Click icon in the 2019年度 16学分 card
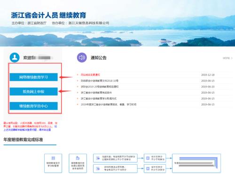Image resolution: width=235 pixels, height=174 pixels. pos(98,168)
